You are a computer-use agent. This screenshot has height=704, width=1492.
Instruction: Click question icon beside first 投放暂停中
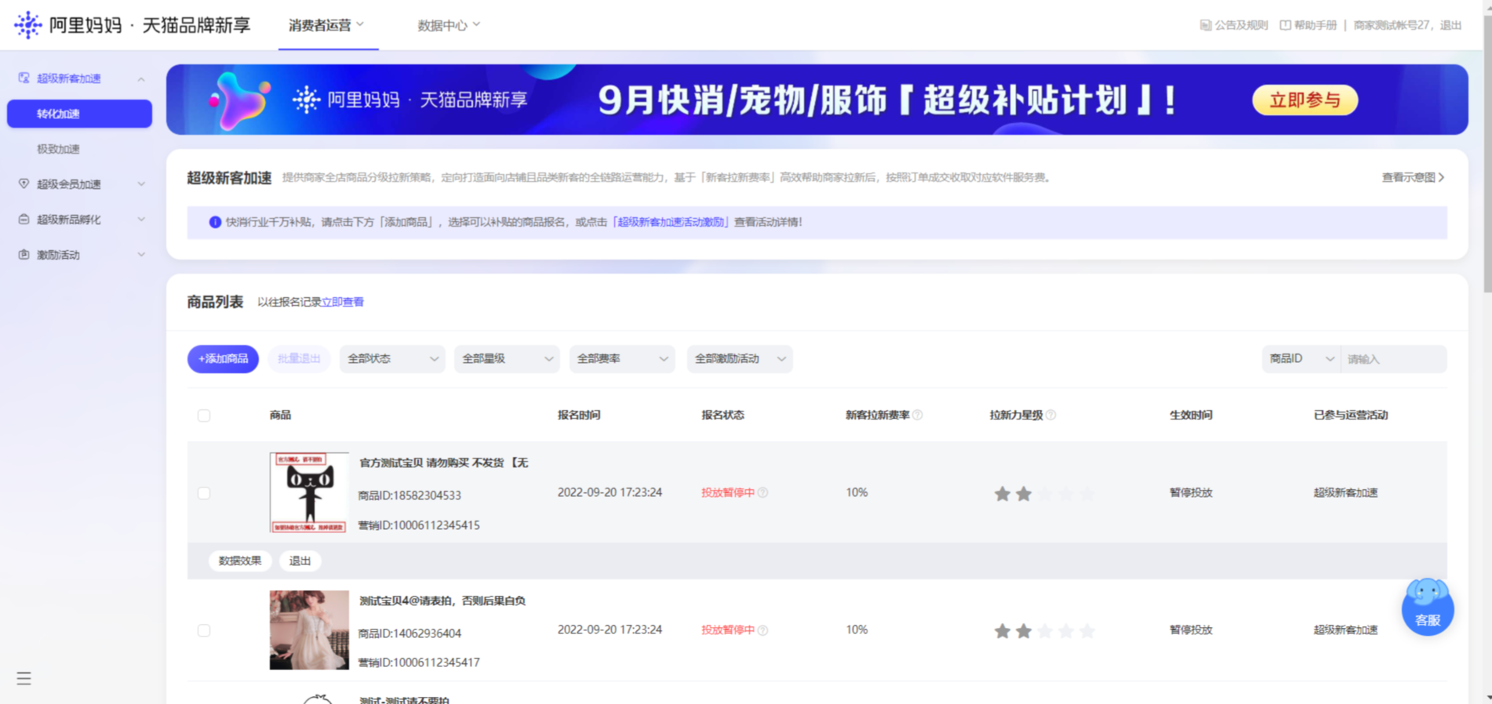click(763, 492)
